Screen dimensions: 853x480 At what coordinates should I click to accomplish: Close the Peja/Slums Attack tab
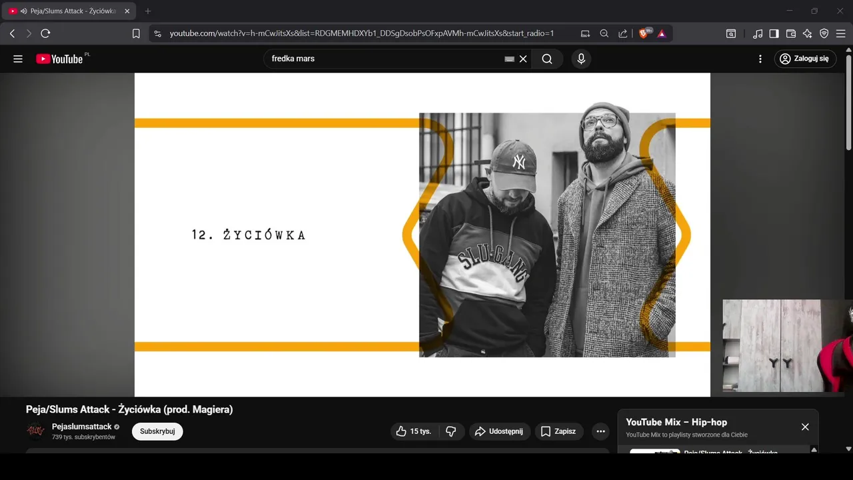pos(127,11)
